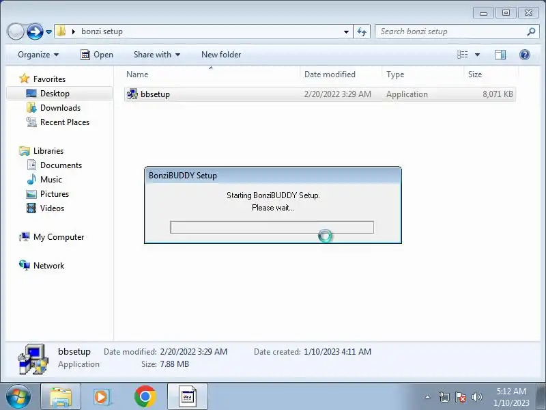
Task: Minimize the bonzi setup Explorer window
Action: [483, 13]
